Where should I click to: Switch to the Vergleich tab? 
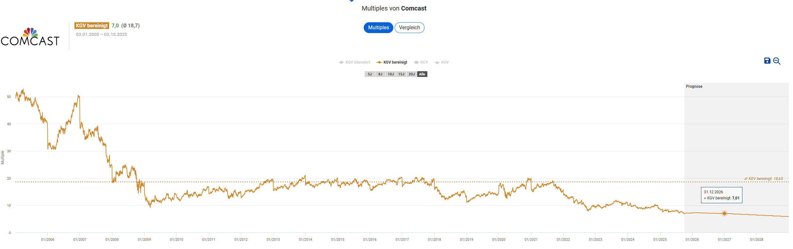409,28
